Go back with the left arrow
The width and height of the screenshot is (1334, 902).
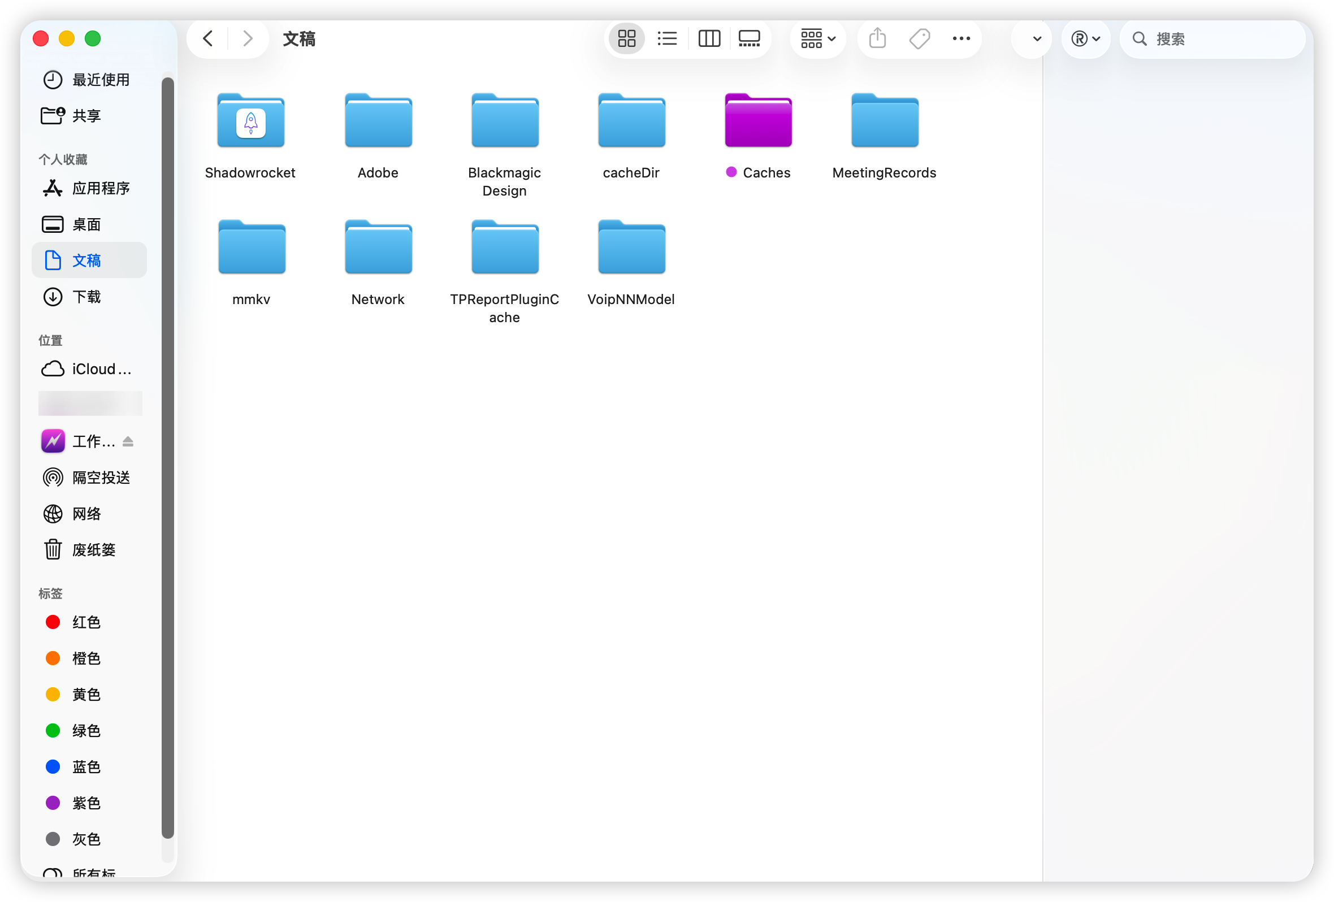209,39
